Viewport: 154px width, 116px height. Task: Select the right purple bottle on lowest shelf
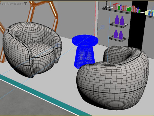click(121, 35)
